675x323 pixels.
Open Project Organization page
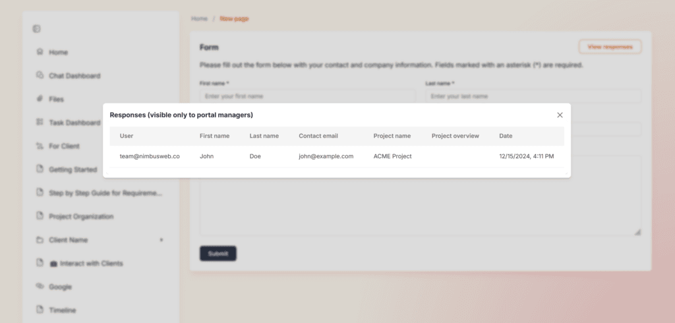[x=81, y=216]
